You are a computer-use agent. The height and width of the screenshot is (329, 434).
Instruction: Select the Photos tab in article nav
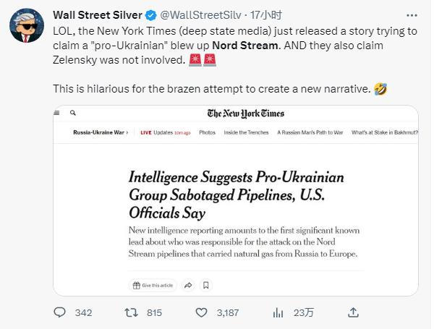(208, 133)
